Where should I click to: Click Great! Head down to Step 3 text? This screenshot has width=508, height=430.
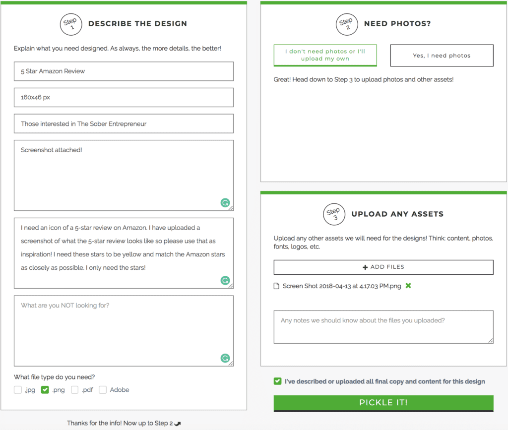coord(364,80)
